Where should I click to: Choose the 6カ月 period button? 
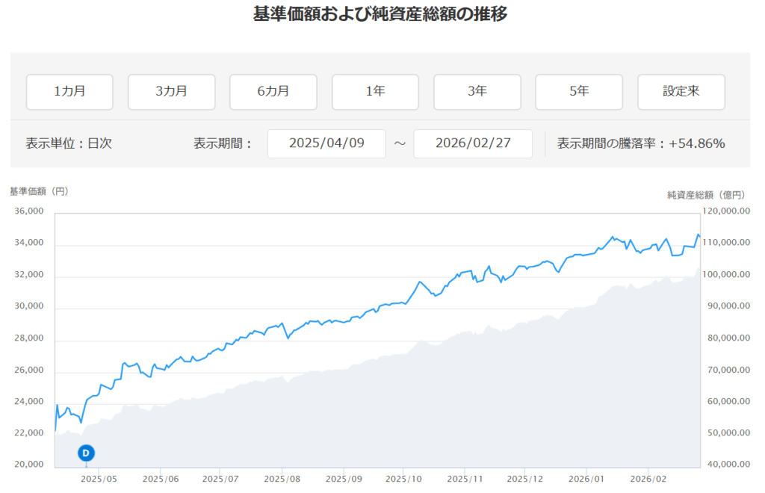click(x=273, y=92)
